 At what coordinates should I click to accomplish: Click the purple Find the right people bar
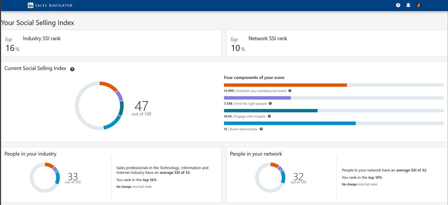click(257, 98)
